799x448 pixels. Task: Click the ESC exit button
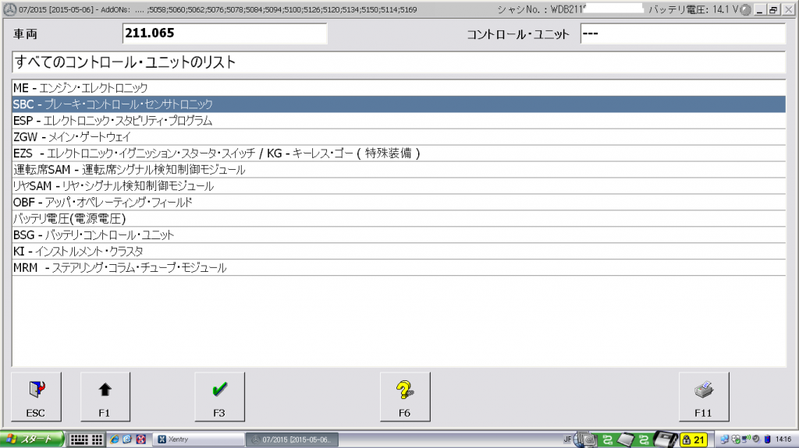click(x=36, y=397)
